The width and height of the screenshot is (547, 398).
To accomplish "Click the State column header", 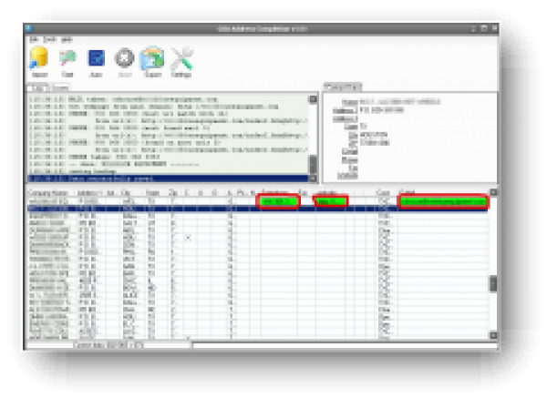I will coord(152,193).
